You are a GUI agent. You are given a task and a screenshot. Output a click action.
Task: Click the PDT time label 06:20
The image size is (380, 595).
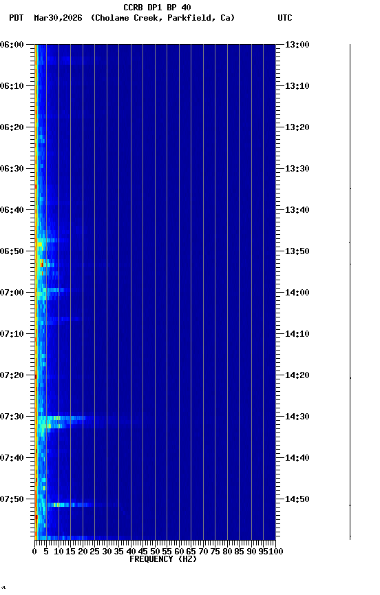[x=12, y=127]
